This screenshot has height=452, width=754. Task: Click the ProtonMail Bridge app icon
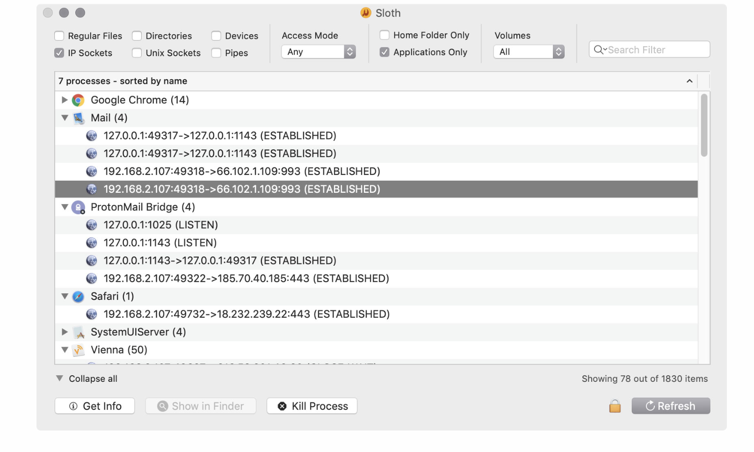[x=78, y=207]
